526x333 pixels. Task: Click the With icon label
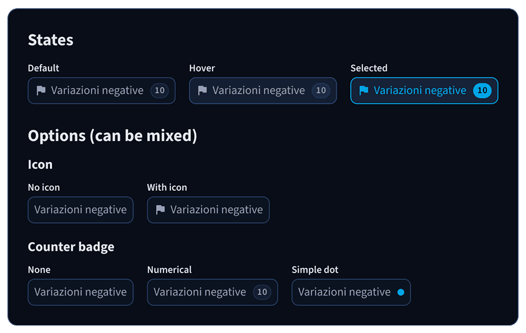point(167,187)
